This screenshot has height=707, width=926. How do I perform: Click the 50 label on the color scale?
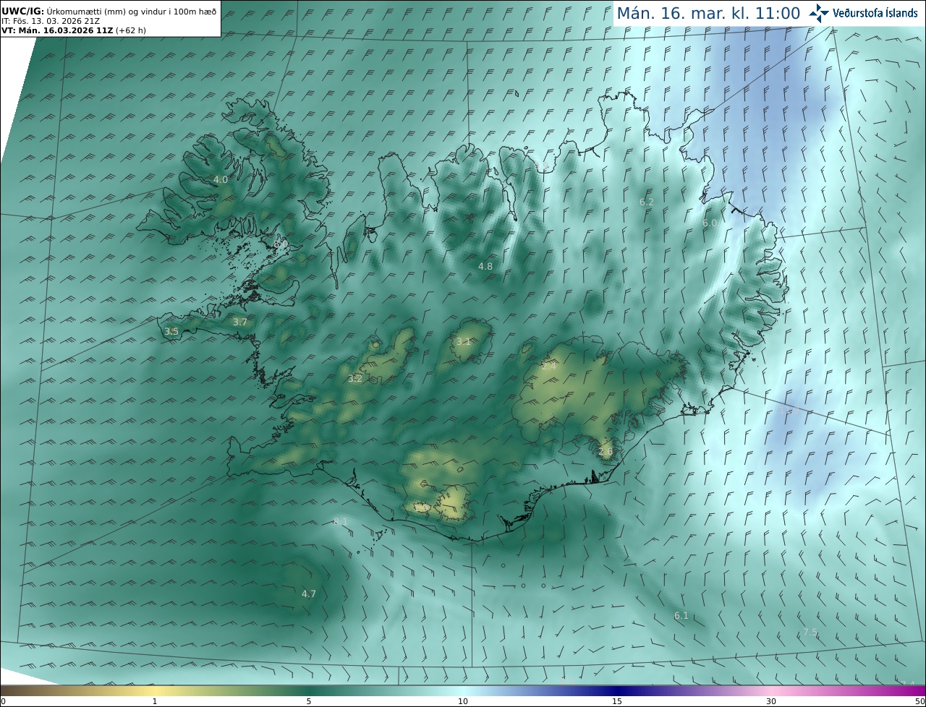920,701
